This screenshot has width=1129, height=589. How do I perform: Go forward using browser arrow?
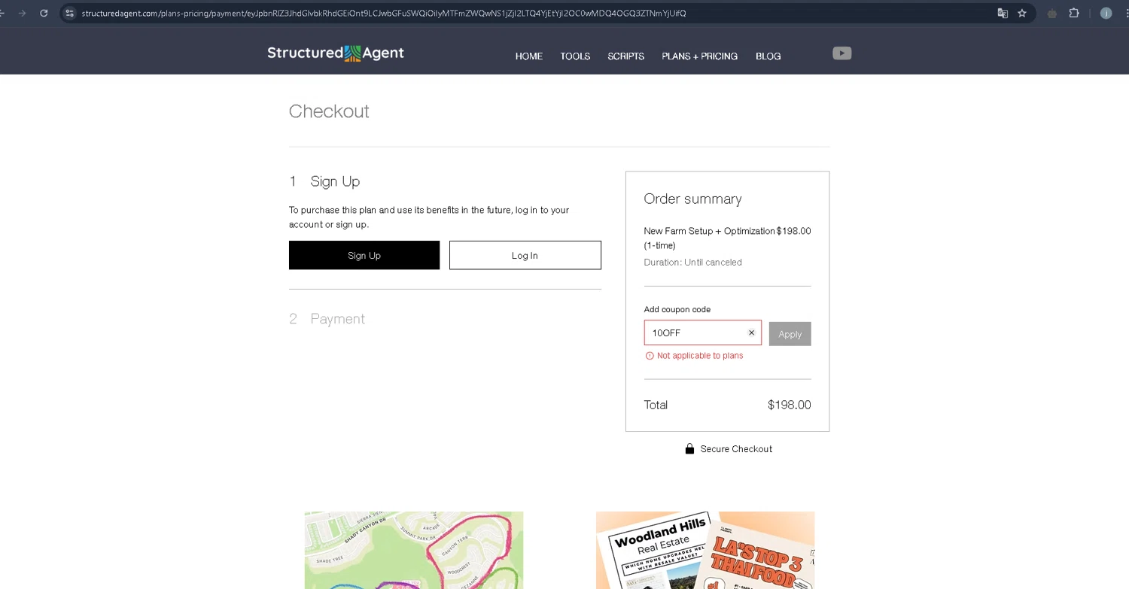pos(22,13)
